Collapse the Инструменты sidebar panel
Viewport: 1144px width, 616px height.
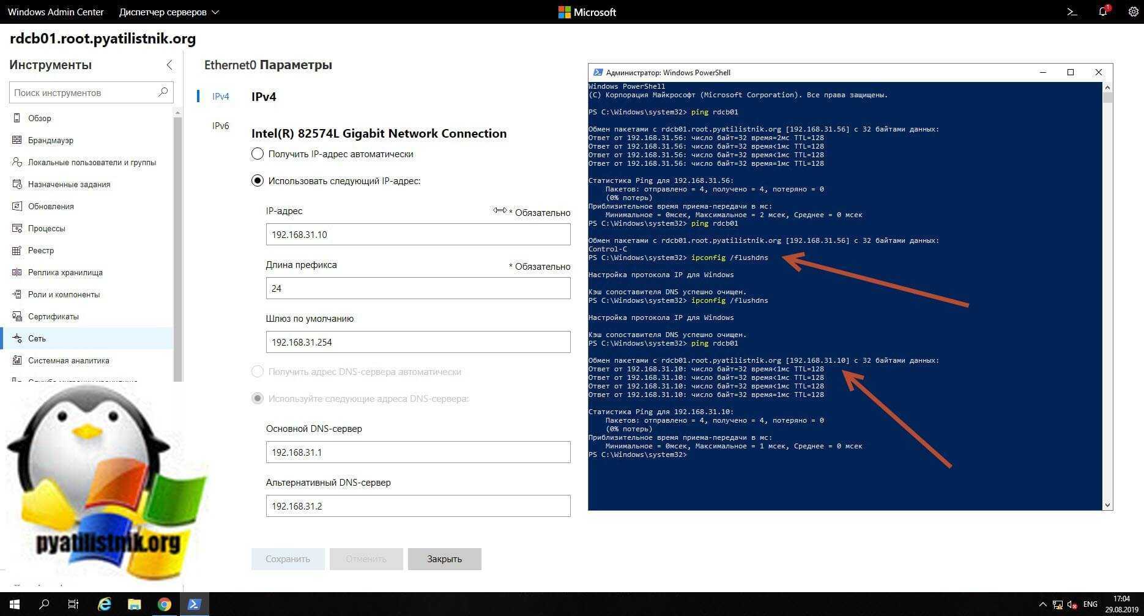click(169, 65)
